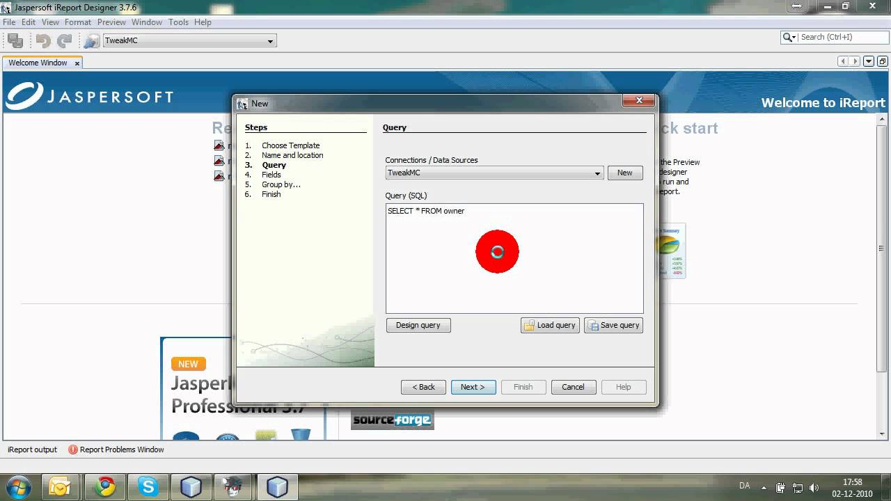Click the iReport taskbar icon

pos(235,487)
